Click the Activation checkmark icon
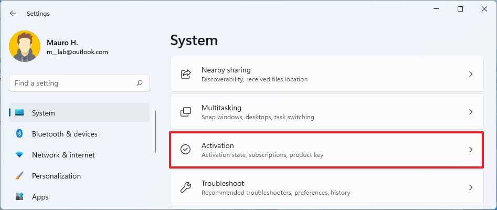Viewport: 497px width, 210px height. point(186,150)
